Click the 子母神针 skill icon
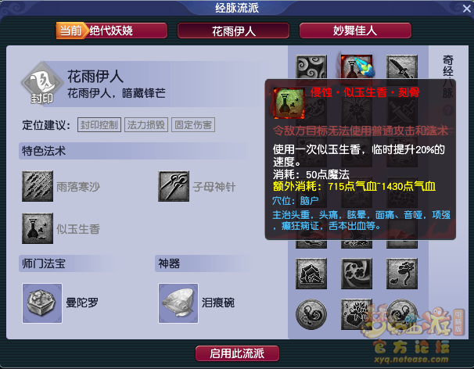474x369 pixels. coord(174,186)
